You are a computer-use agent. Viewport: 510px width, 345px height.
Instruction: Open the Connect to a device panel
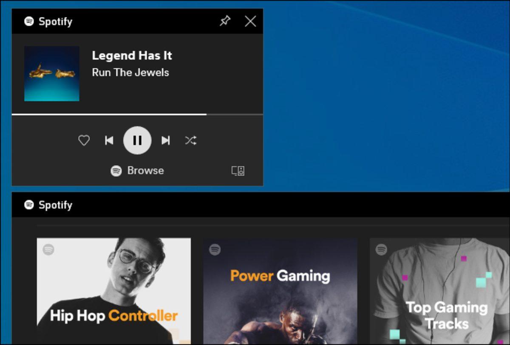click(239, 171)
